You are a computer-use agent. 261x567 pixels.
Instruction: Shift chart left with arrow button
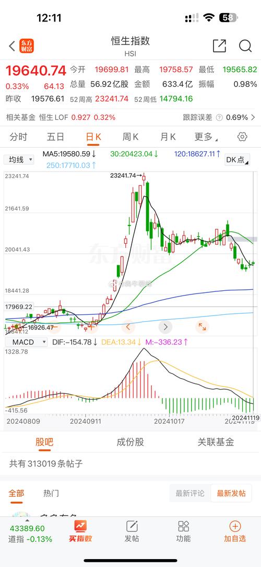point(128,327)
